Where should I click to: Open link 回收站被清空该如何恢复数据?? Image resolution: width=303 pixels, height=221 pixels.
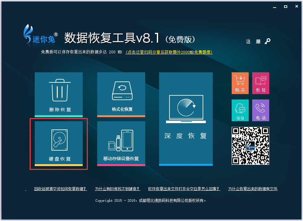click(x=61, y=189)
